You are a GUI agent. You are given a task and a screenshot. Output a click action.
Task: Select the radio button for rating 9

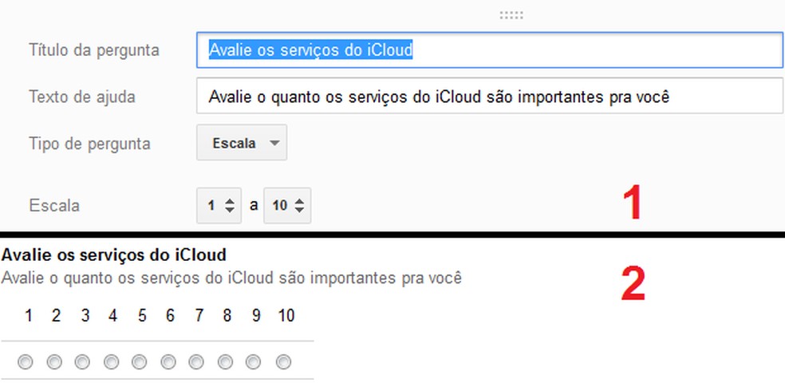(x=254, y=362)
